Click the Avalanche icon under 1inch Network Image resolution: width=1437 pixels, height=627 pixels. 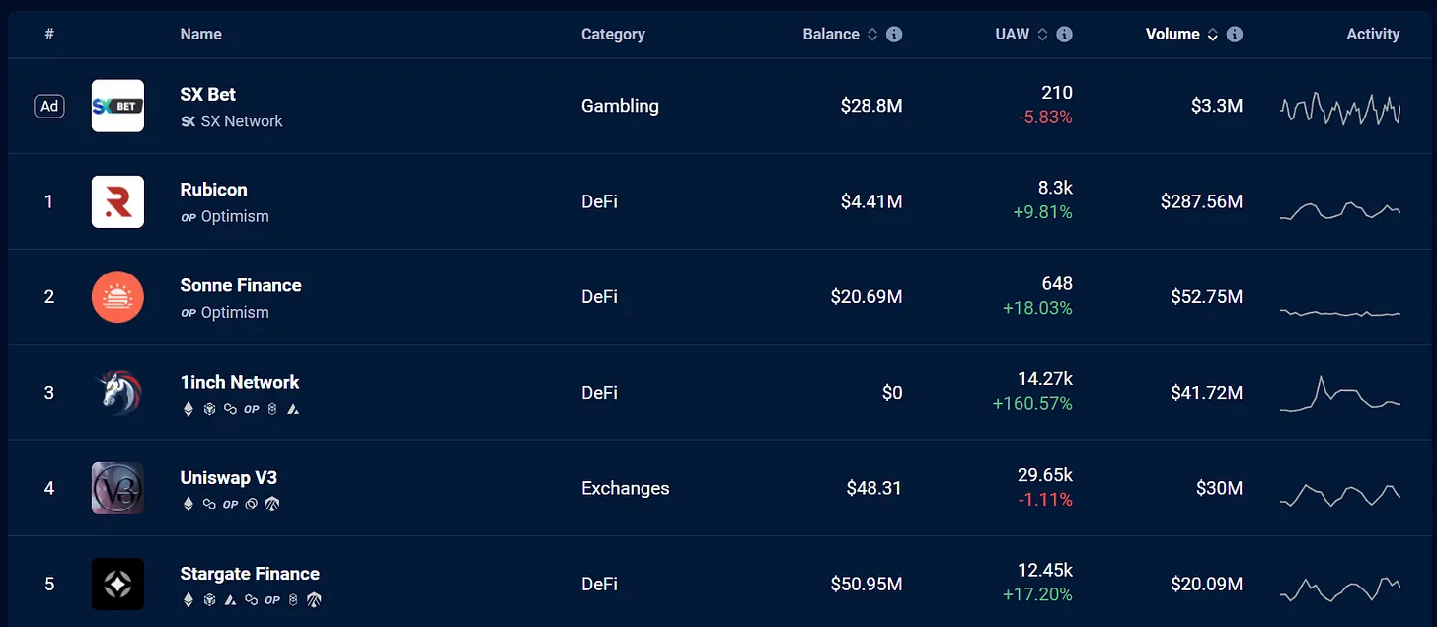pos(293,409)
